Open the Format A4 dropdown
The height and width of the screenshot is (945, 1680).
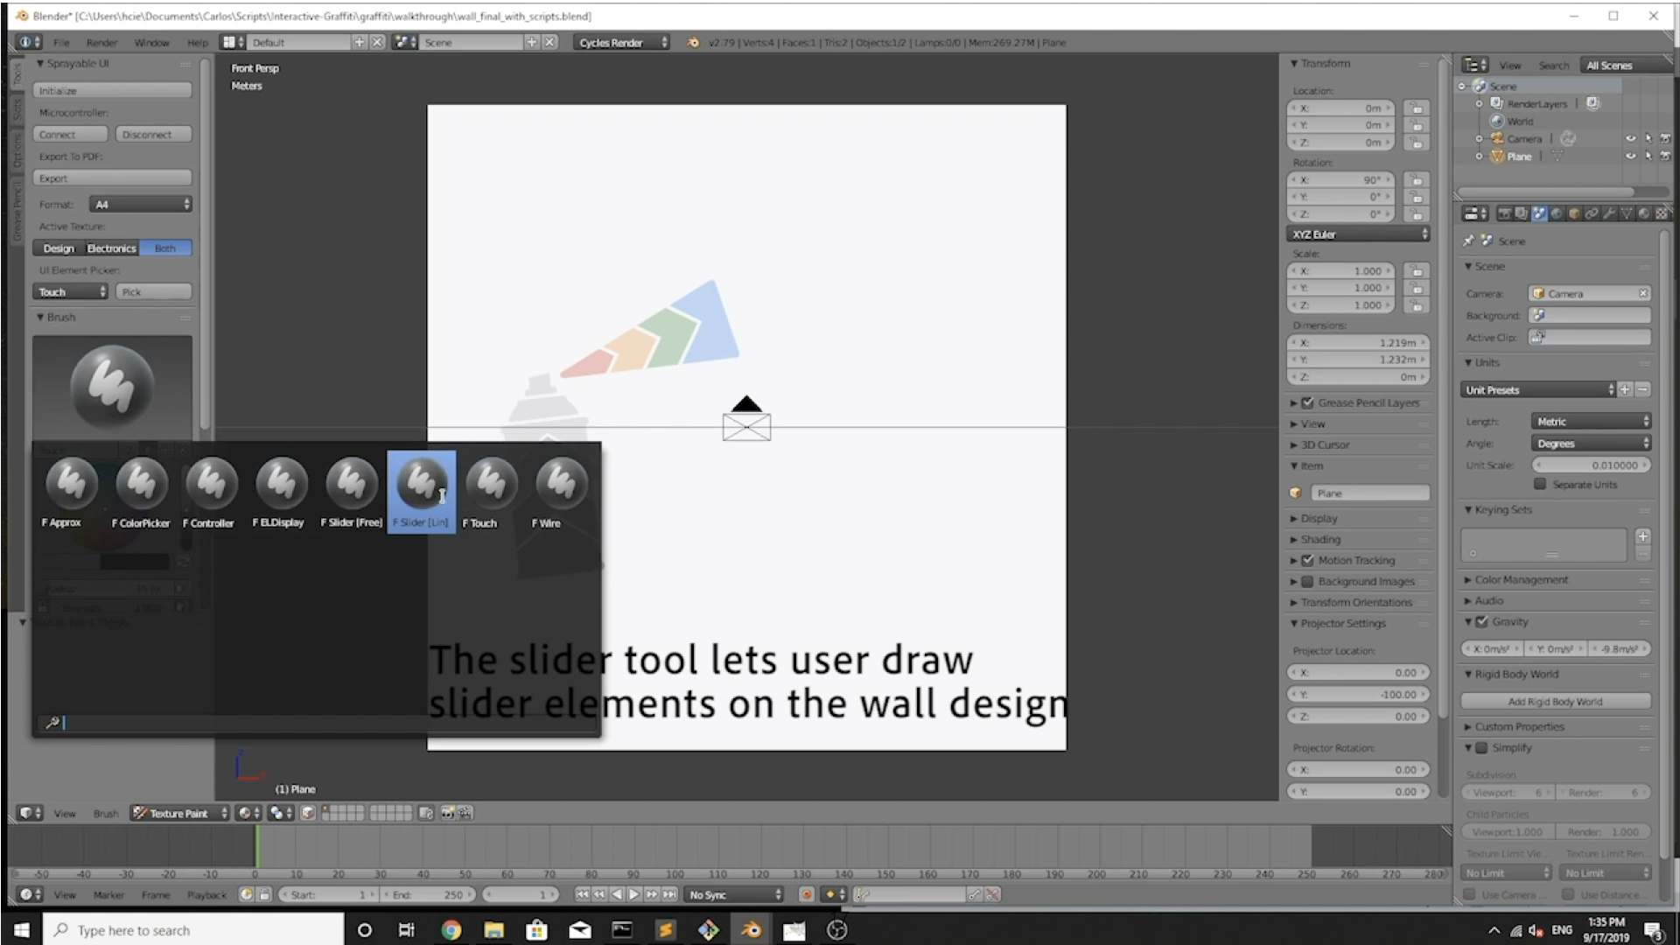(x=140, y=204)
